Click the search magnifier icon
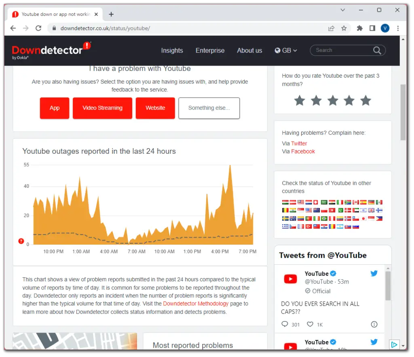This screenshot has height=357, width=414. coord(377,50)
